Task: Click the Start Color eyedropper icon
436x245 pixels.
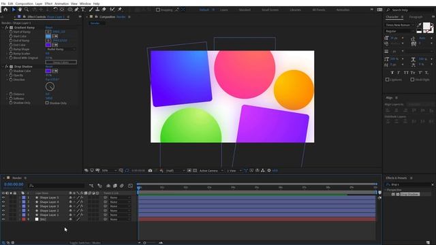Action: coord(55,36)
